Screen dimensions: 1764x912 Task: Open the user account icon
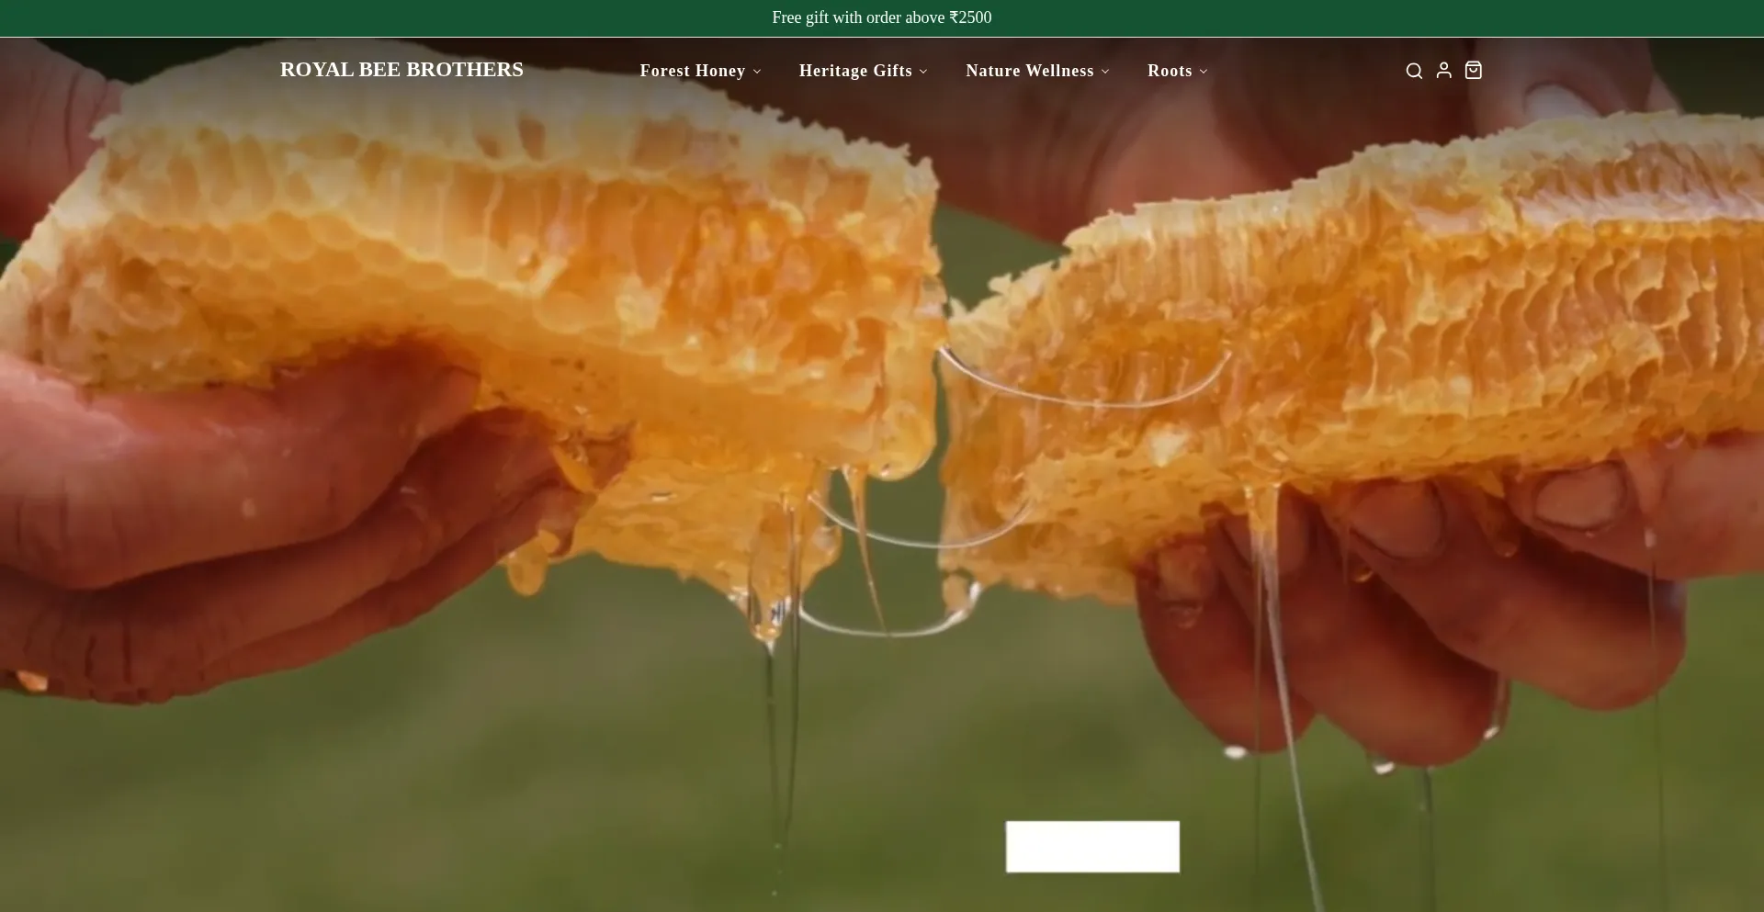pos(1443,71)
